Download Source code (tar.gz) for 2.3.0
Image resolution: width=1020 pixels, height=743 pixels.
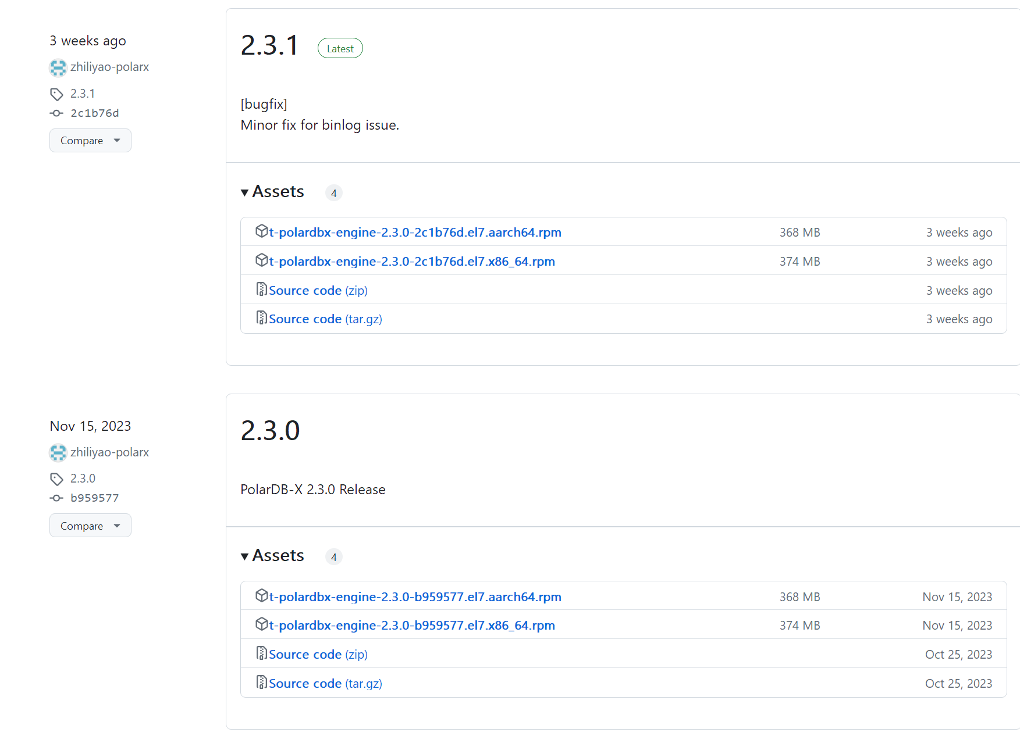coord(325,684)
